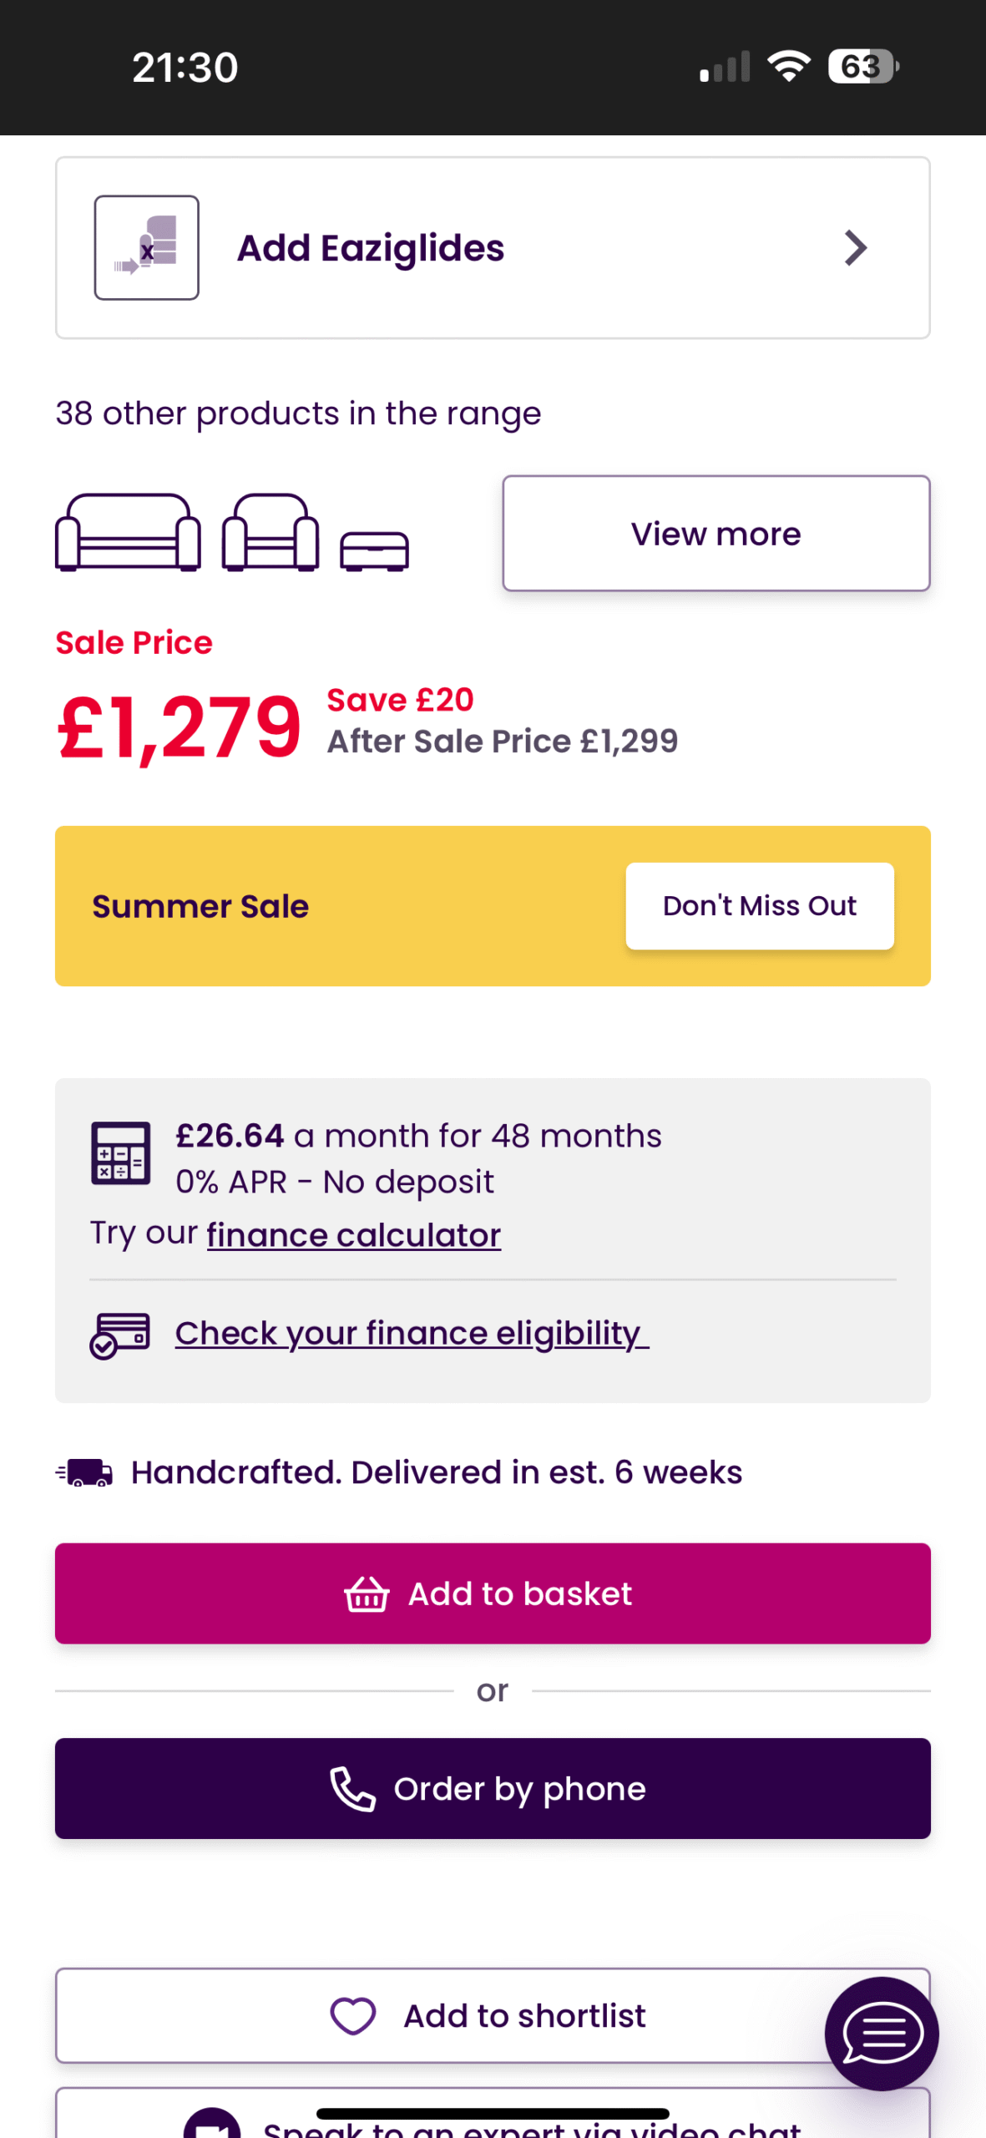This screenshot has width=986, height=2138.
Task: Open Speak to an expert video chat
Action: 493,2115
